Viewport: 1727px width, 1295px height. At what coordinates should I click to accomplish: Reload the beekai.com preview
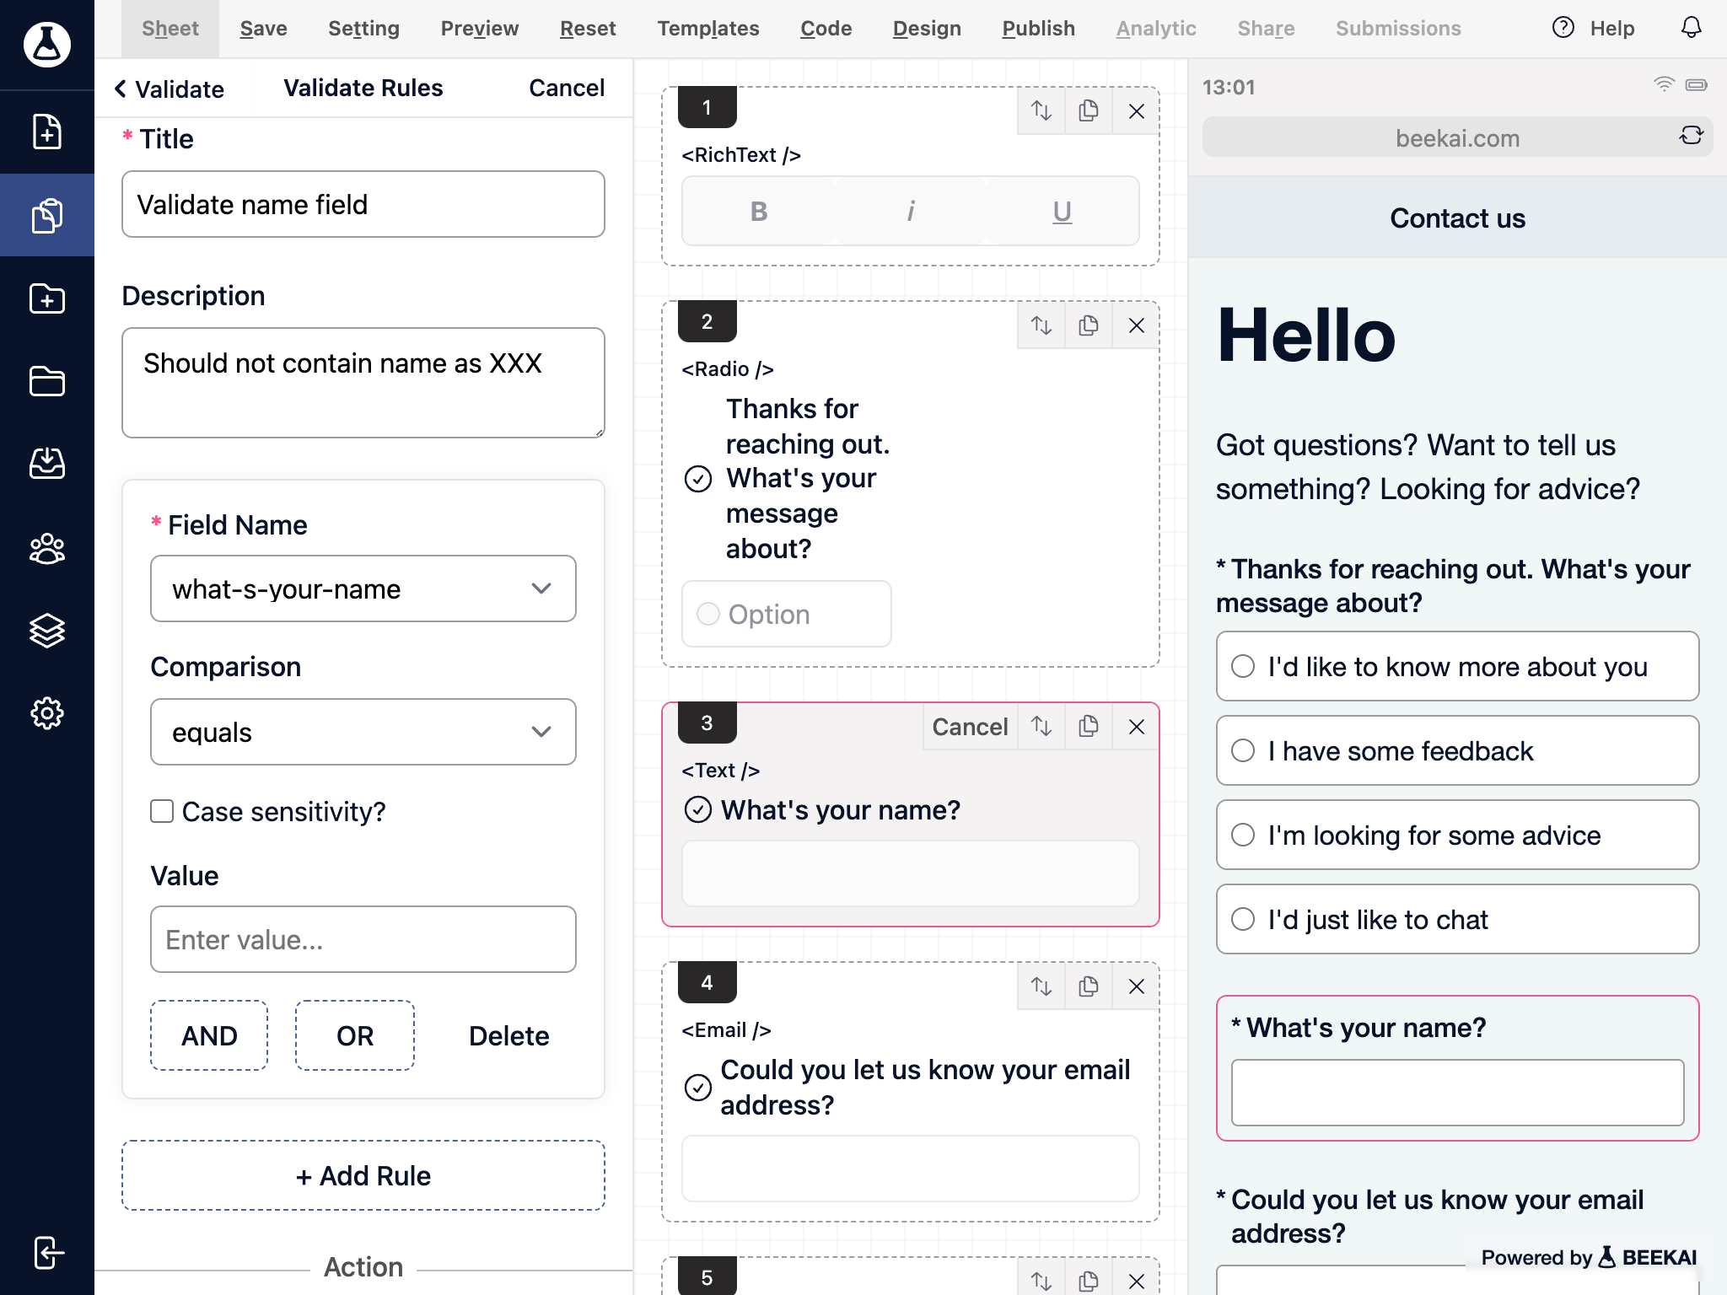[x=1691, y=136]
